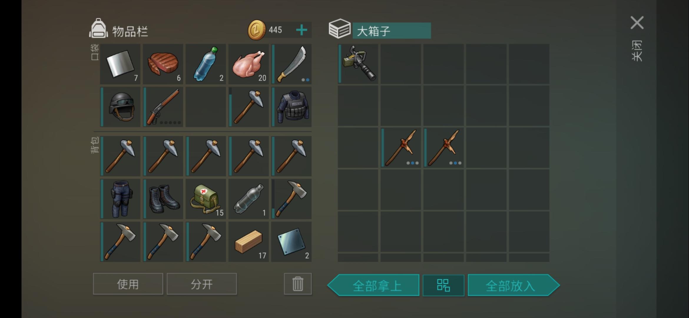Select the grilled steak item
689x318 pixels.
(x=163, y=64)
